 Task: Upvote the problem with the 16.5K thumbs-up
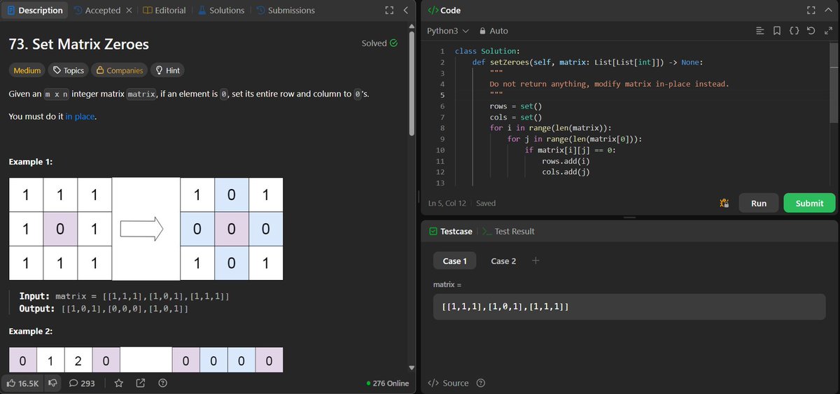pos(22,383)
